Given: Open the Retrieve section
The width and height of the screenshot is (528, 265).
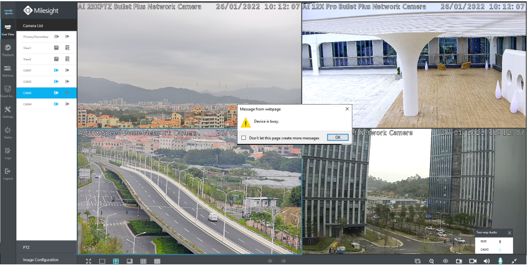Looking at the screenshot, I should [x=7, y=71].
